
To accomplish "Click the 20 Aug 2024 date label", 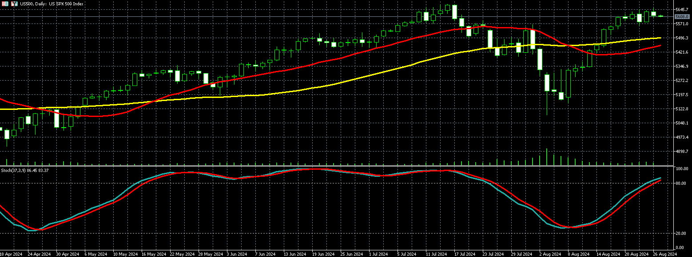I will pos(636,254).
